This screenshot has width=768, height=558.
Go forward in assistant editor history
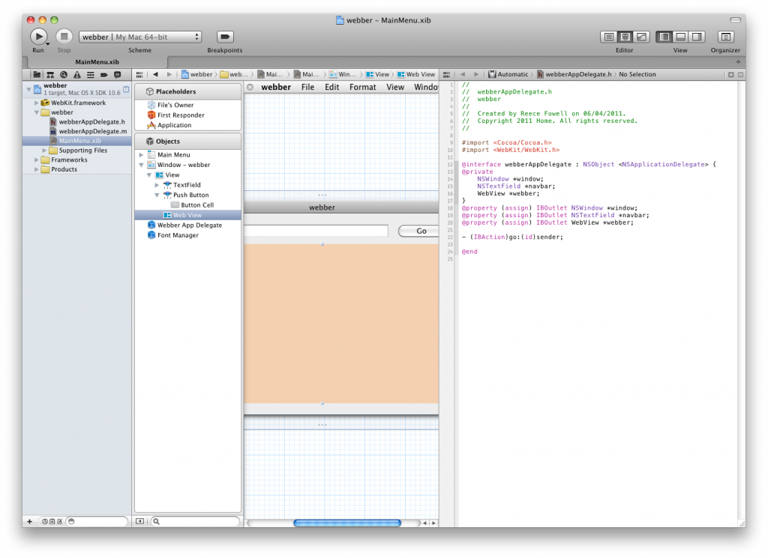pyautogui.click(x=475, y=74)
